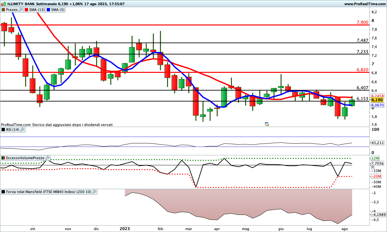This screenshot has height=232, width=387.
Task: Click the 'mar' month label on time axis
Action: coord(189,228)
